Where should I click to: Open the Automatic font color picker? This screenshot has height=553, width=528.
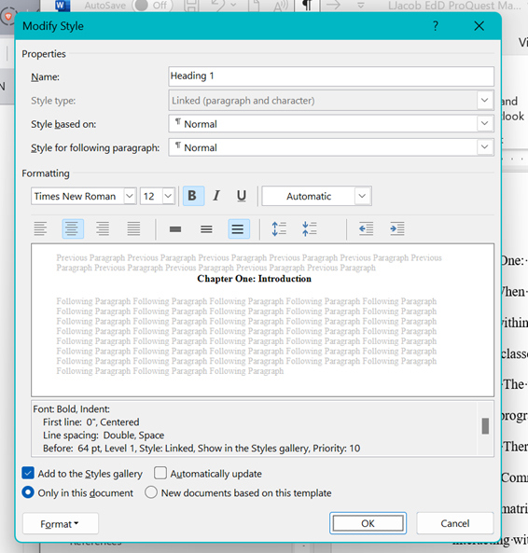316,196
